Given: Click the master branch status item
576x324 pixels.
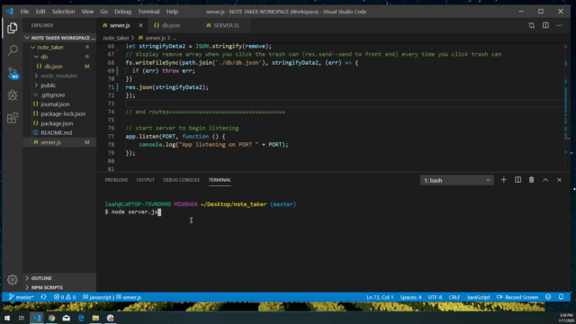Looking at the screenshot, I should 21,297.
